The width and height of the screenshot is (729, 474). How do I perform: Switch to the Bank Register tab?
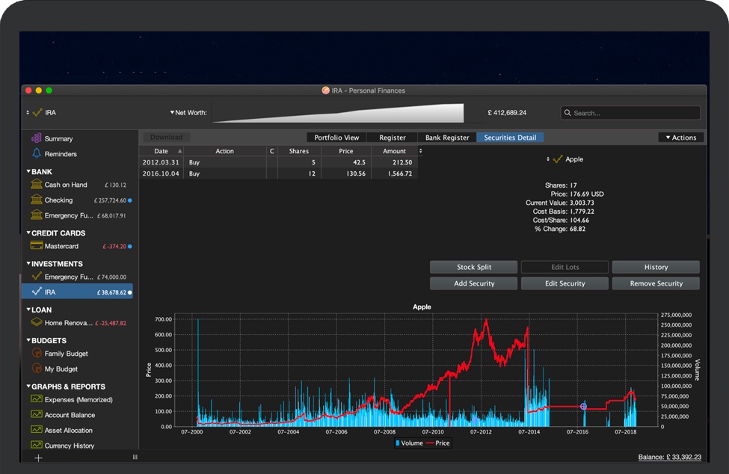coord(447,138)
